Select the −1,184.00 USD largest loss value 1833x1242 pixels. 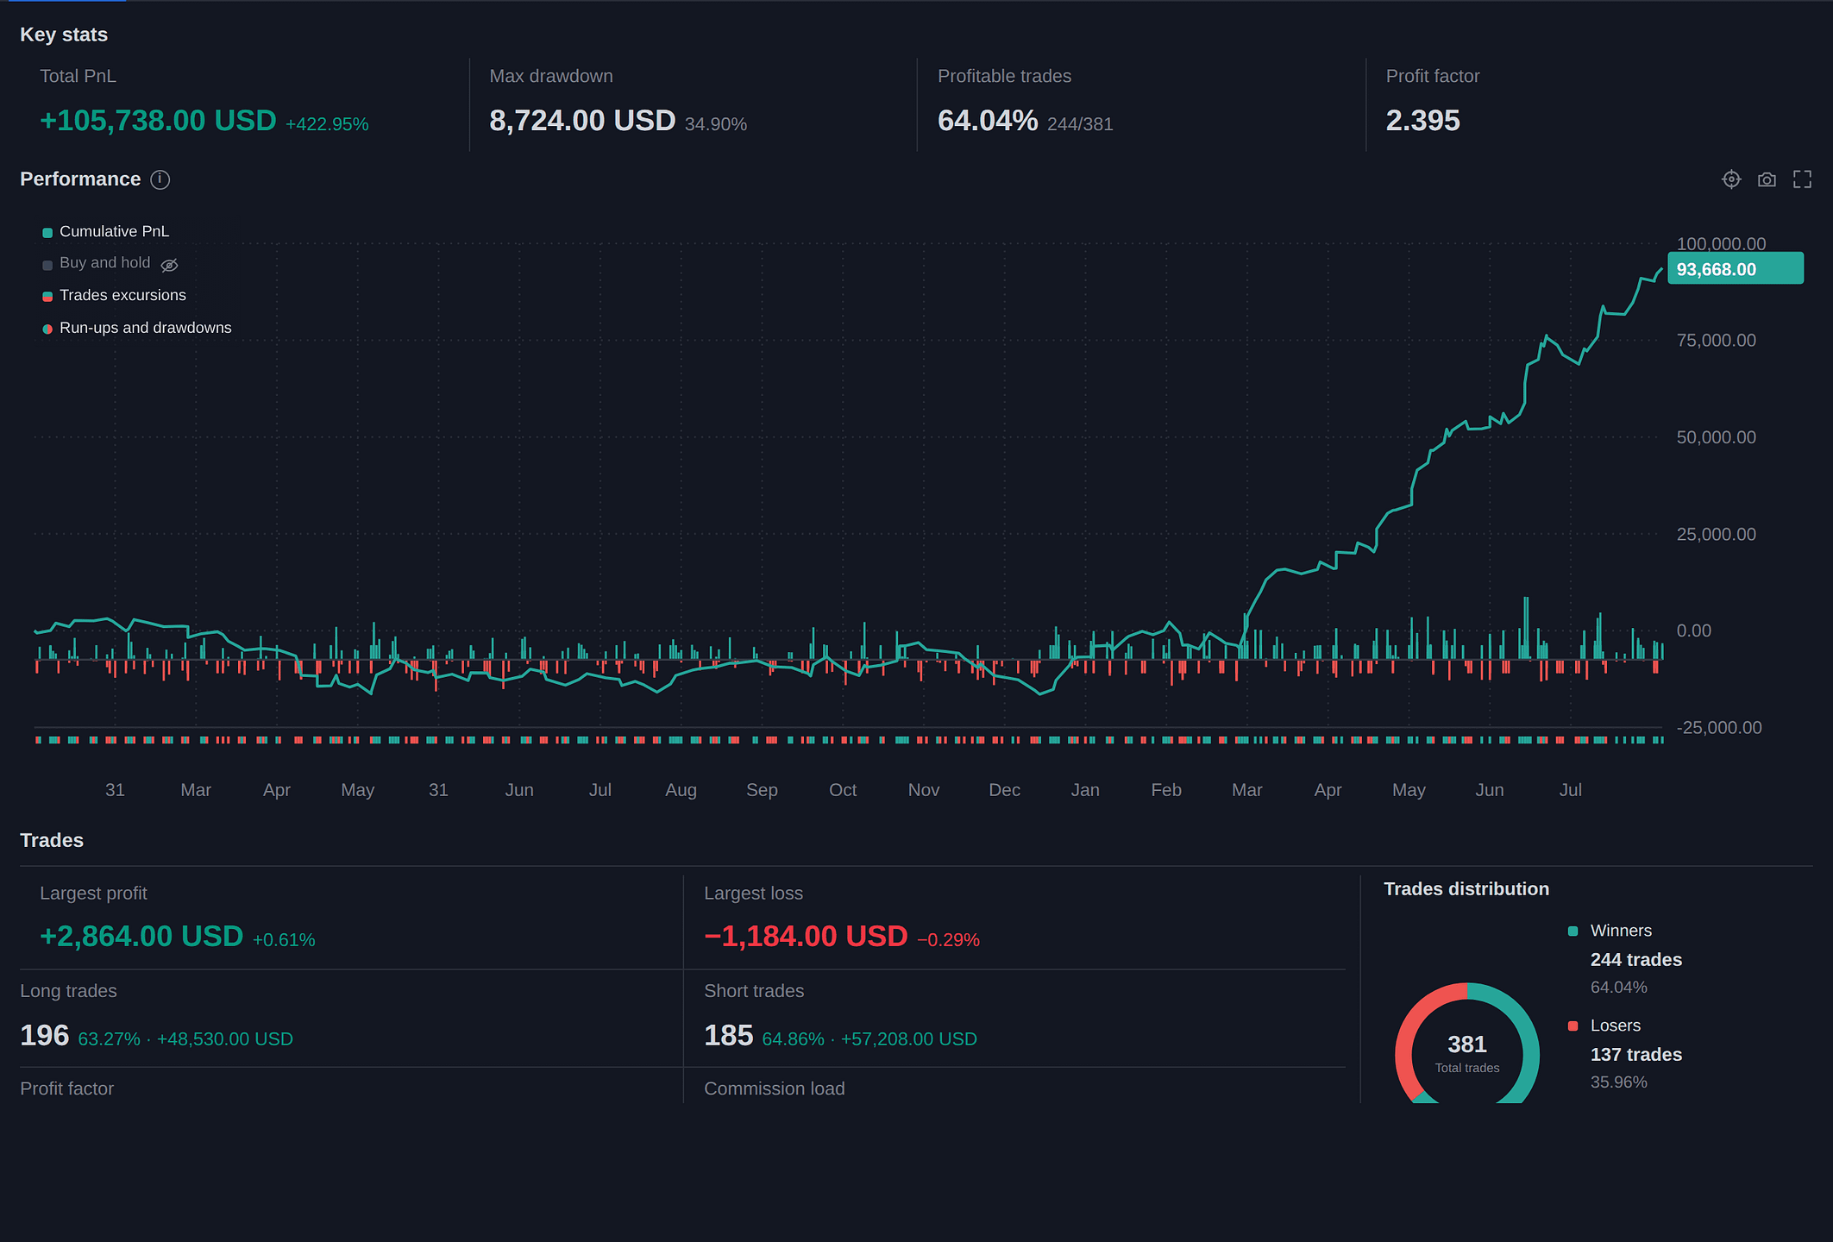coord(806,937)
